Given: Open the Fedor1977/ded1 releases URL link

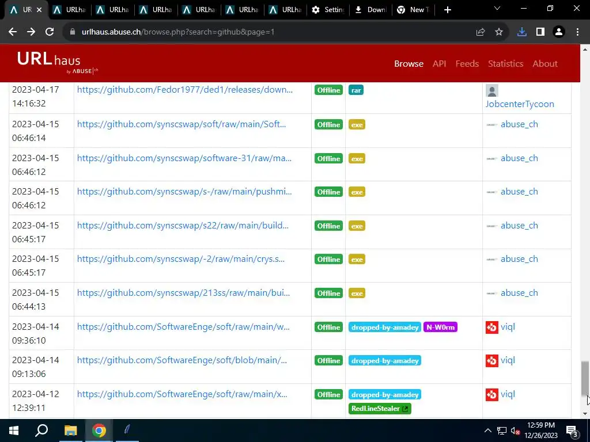Looking at the screenshot, I should click(185, 90).
